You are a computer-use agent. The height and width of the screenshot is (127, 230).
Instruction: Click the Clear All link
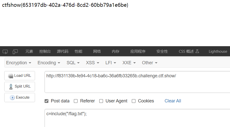pos(173,101)
